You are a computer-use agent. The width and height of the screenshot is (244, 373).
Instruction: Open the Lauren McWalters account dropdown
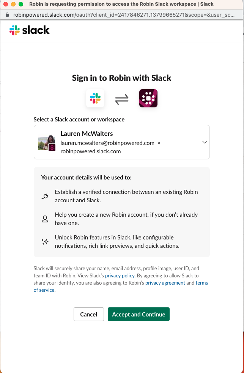pos(122,142)
